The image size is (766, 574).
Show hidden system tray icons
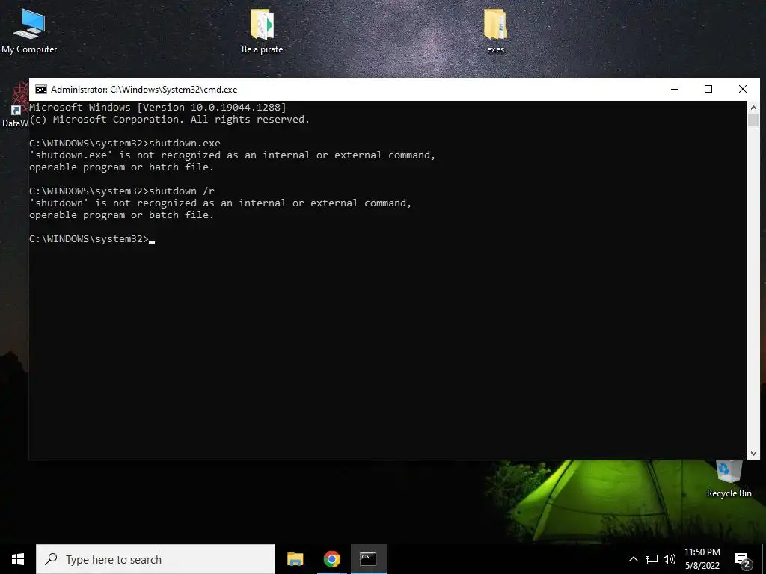point(633,559)
